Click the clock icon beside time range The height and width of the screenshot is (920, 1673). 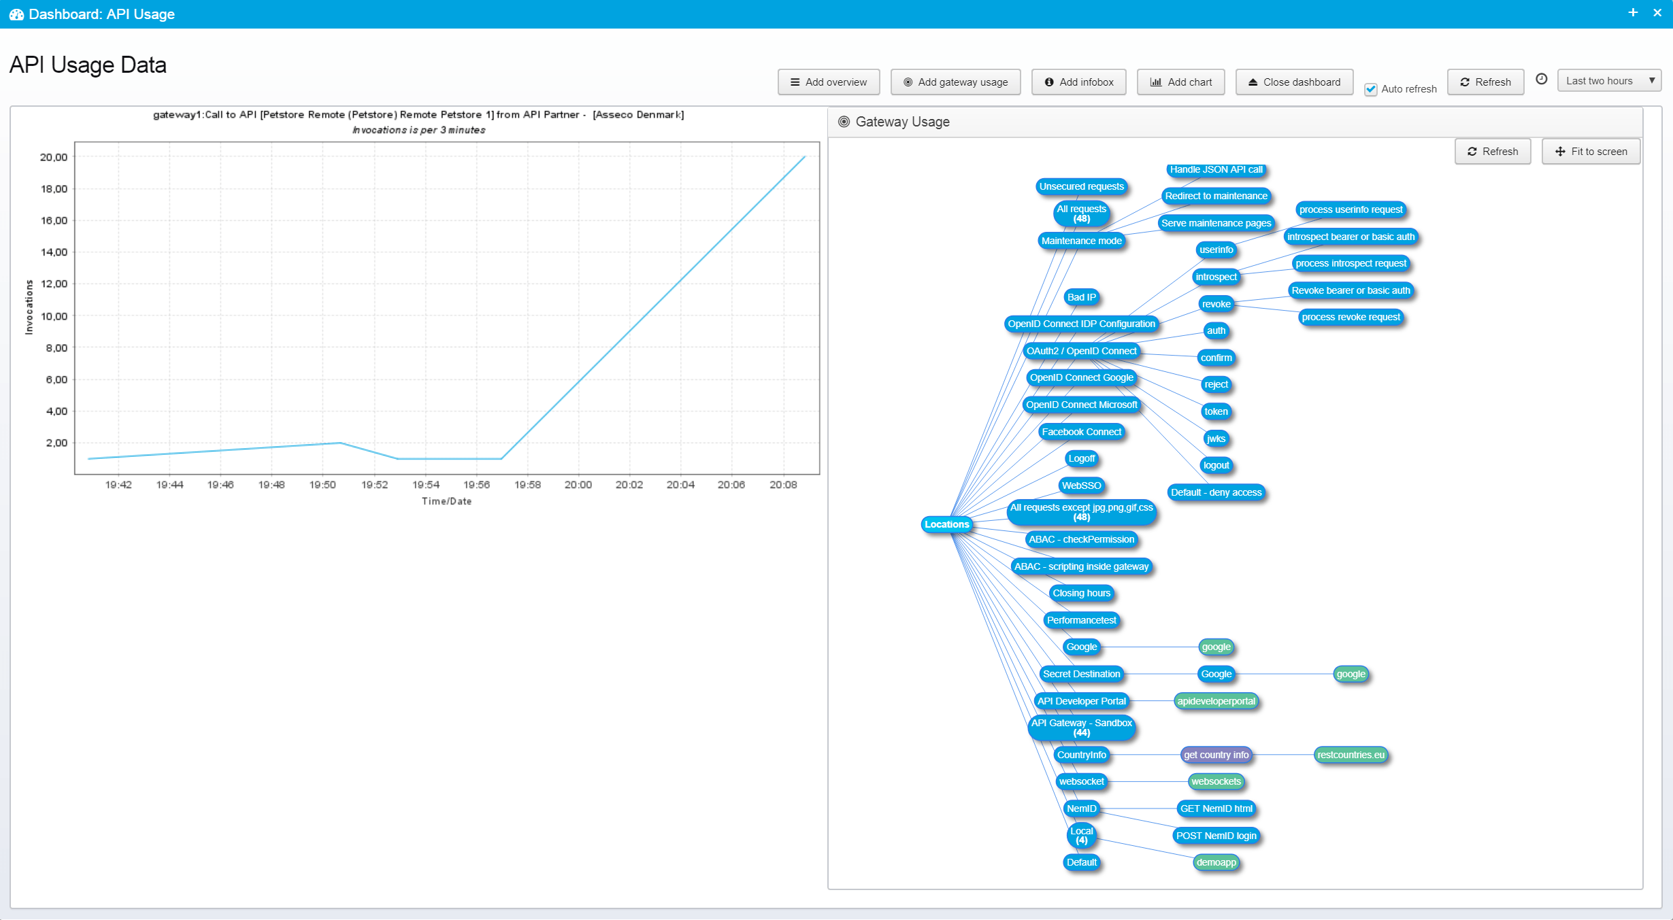click(1542, 80)
